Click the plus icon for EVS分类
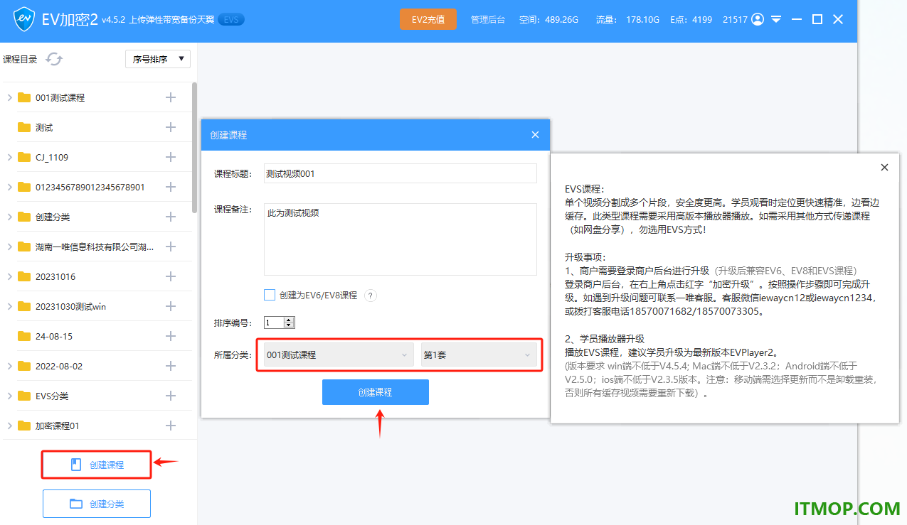This screenshot has width=907, height=525. point(171,396)
